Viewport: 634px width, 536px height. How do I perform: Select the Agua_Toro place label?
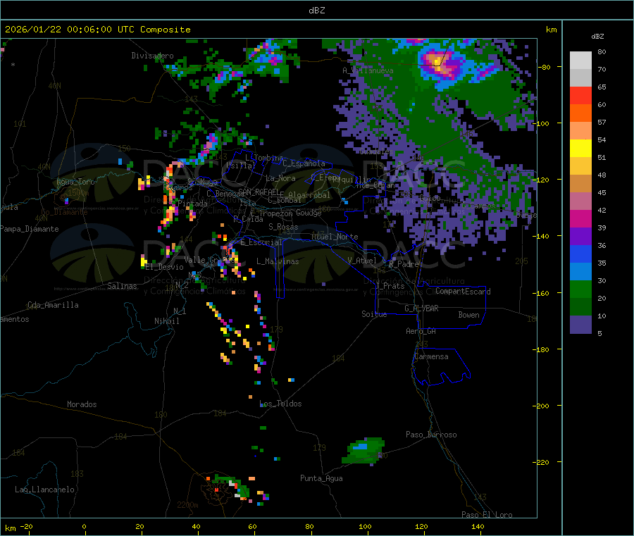click(x=75, y=182)
